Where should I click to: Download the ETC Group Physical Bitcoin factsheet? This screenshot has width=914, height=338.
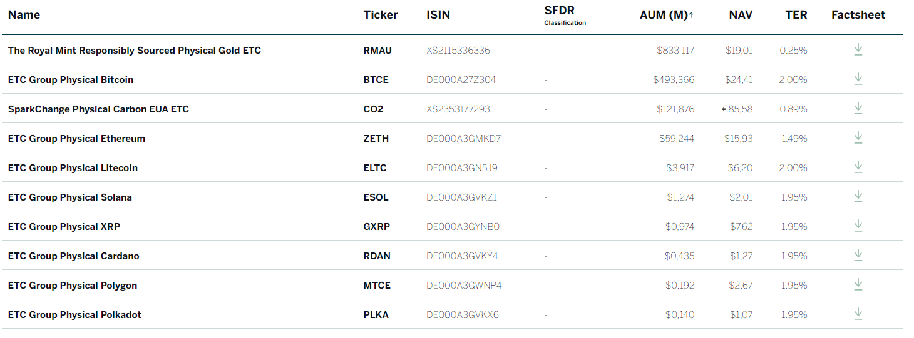pos(858,79)
